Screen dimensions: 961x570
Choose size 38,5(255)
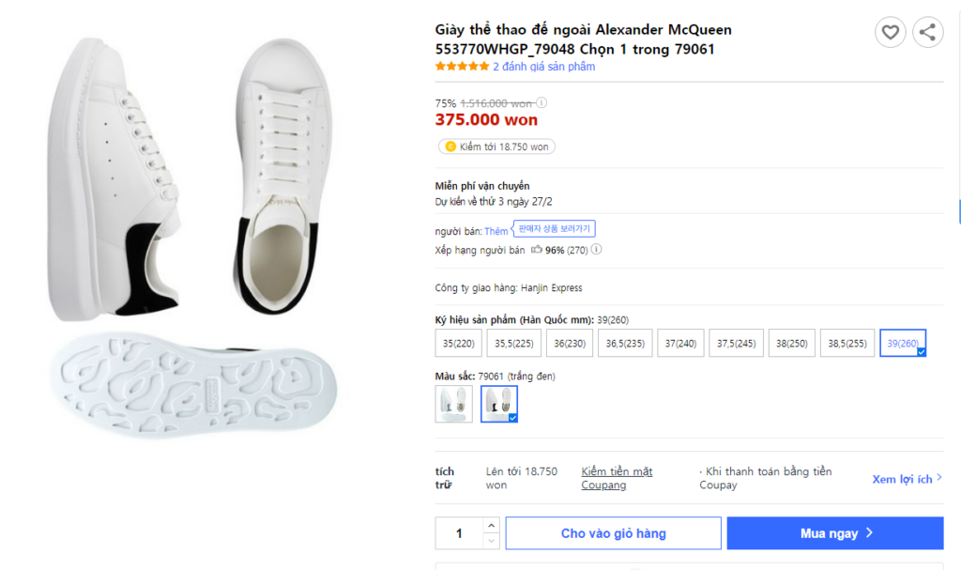click(848, 344)
